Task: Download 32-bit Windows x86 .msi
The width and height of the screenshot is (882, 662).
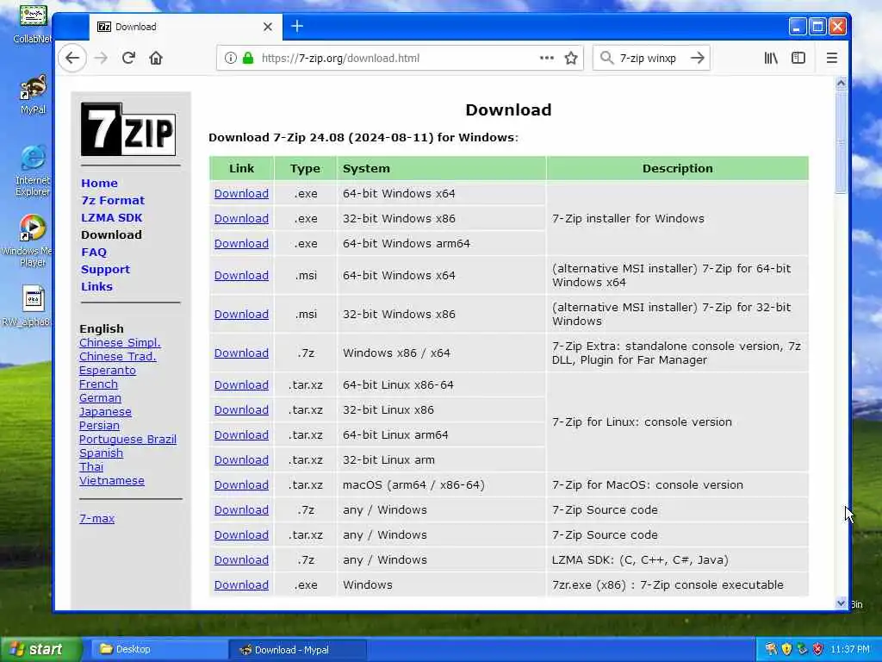Action: pyautogui.click(x=241, y=314)
